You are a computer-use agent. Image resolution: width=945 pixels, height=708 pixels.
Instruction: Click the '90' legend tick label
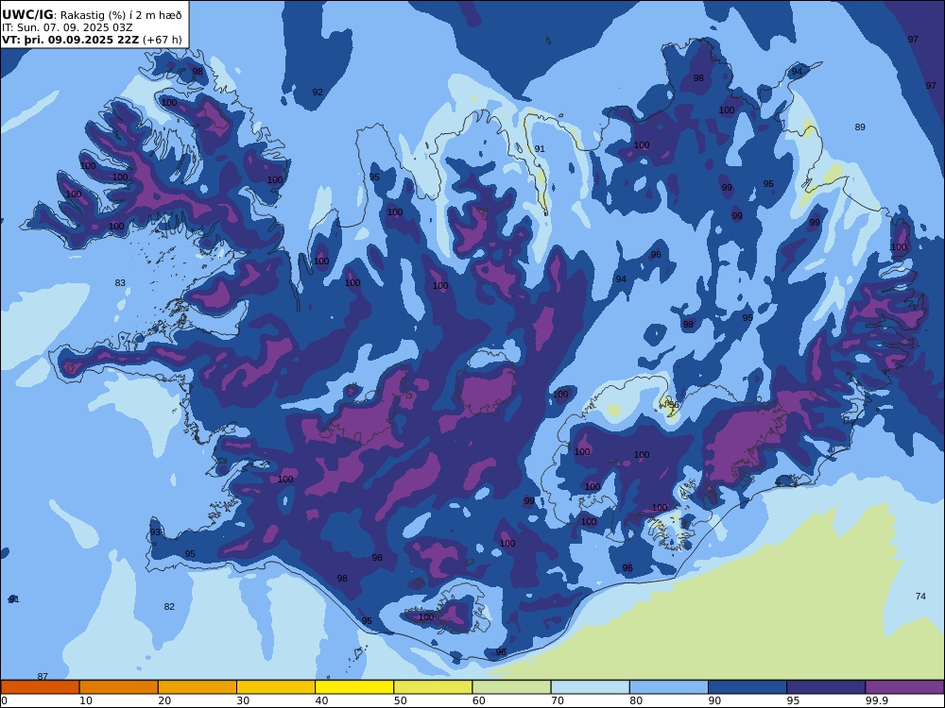[x=714, y=700]
